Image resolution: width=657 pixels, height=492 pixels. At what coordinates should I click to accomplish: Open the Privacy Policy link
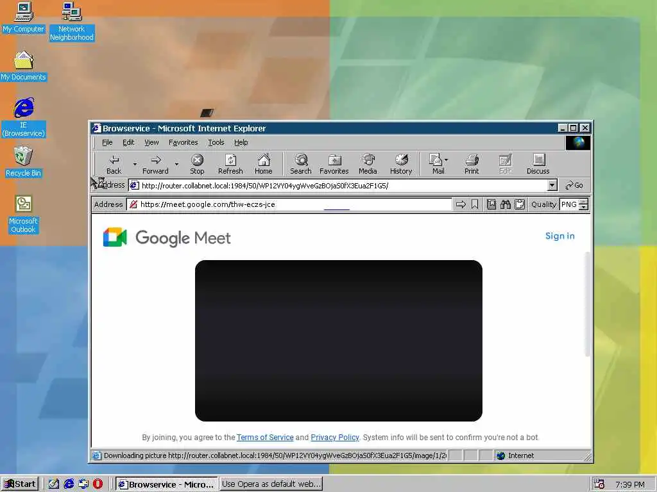335,437
